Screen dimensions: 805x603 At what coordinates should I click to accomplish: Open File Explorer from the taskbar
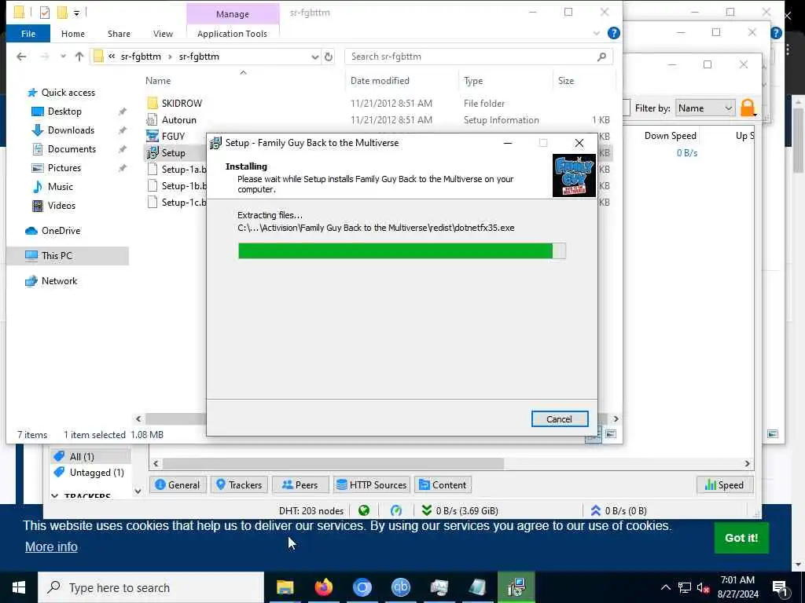(285, 587)
